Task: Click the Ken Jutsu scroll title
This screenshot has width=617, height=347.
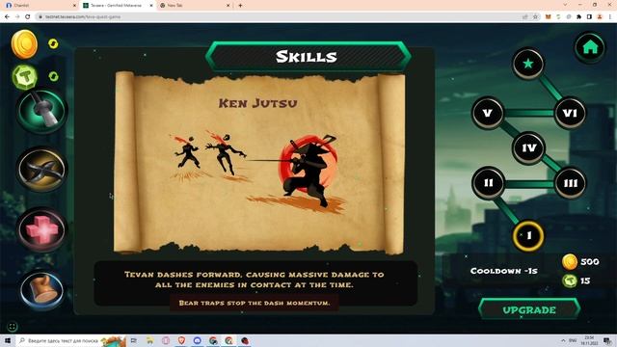Action: [258, 103]
